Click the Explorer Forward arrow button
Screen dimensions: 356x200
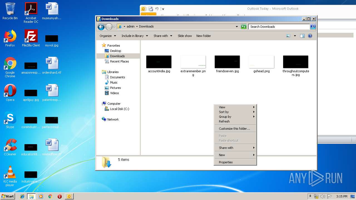coord(109,27)
